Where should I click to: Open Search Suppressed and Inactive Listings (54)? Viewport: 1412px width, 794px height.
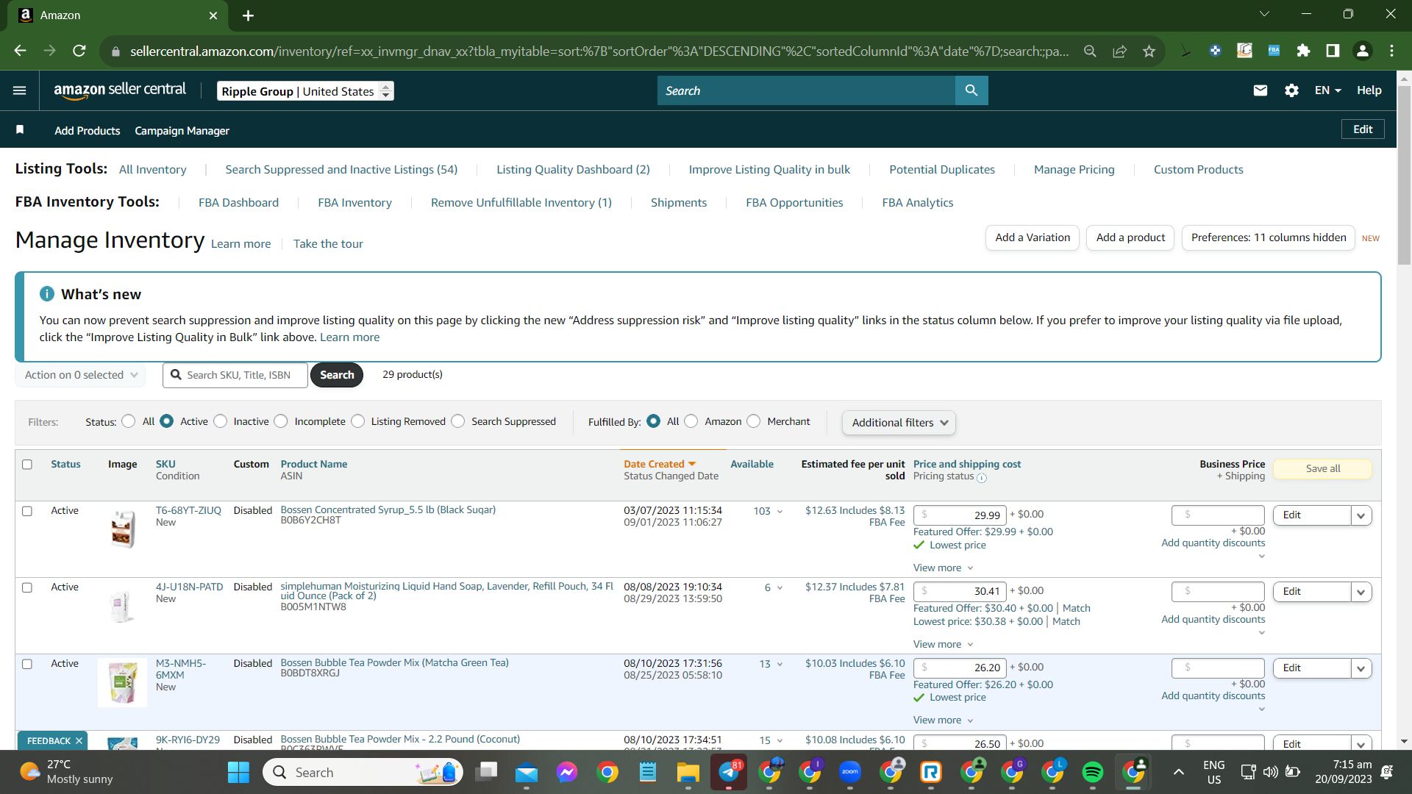pos(341,169)
